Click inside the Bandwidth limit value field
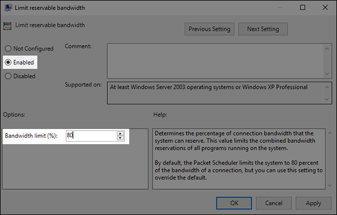Viewport: 337px width, 215px height. pyautogui.click(x=92, y=136)
